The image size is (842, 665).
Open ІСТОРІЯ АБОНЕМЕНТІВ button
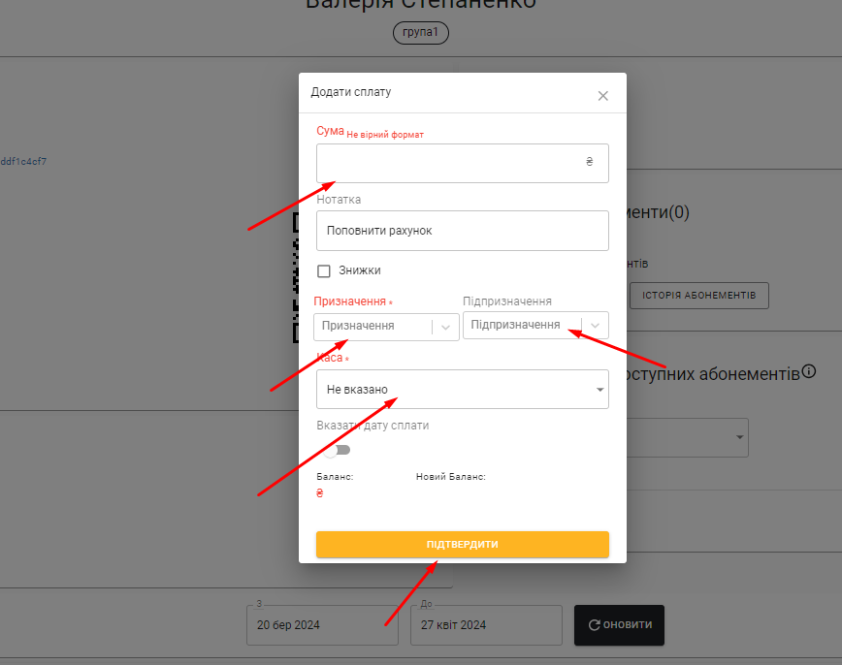pyautogui.click(x=699, y=296)
